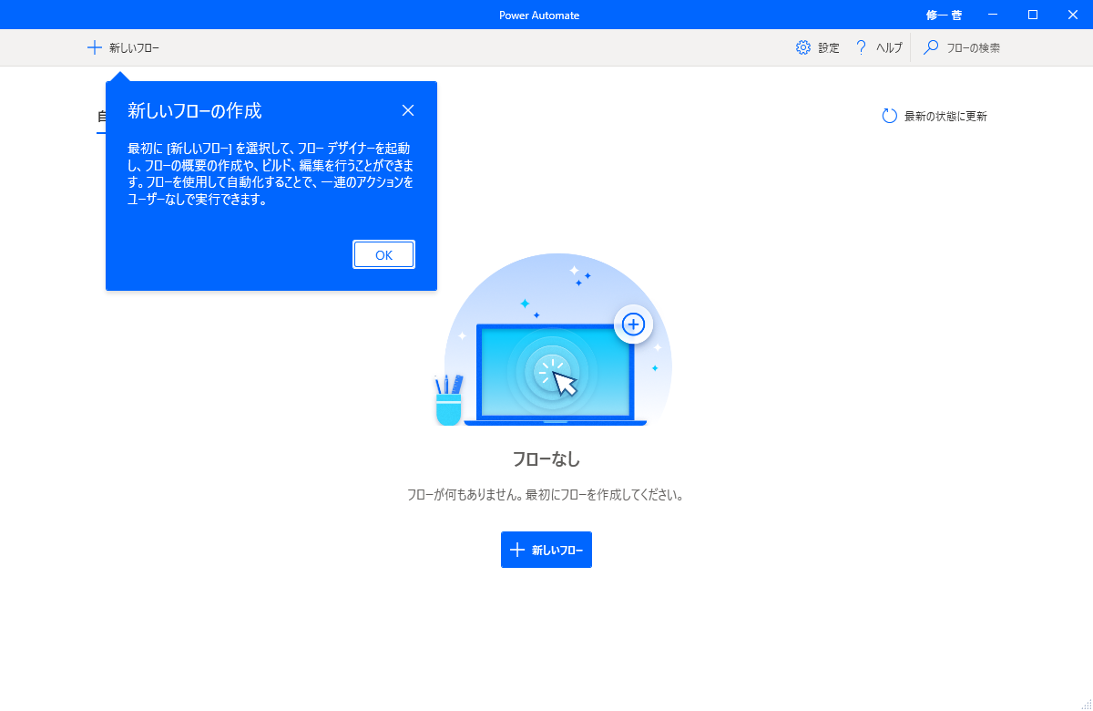This screenshot has height=711, width=1093.
Task: Select the text フローが何もありません。最初にフローを作成してください。
Action: [x=546, y=496]
